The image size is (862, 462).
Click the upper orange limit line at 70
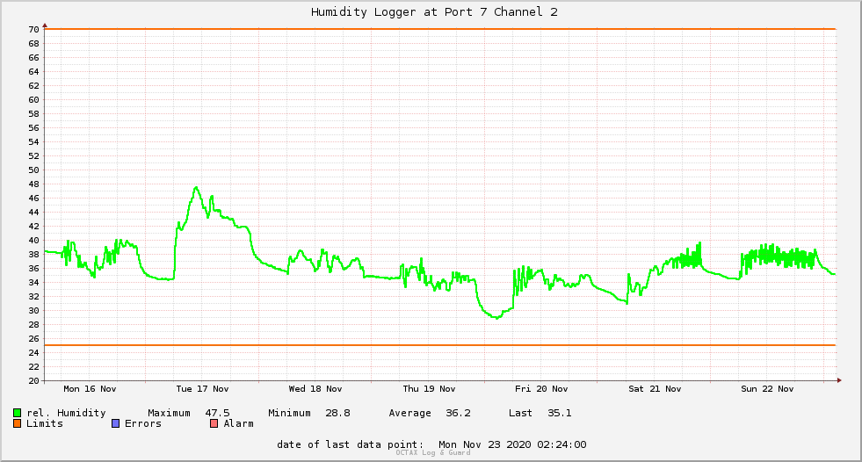440,29
